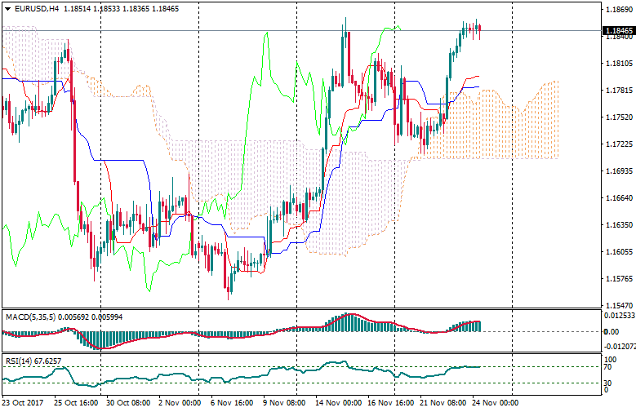Click the RSI 30 level label
Image resolution: width=636 pixels, height=412 pixels.
[607, 382]
